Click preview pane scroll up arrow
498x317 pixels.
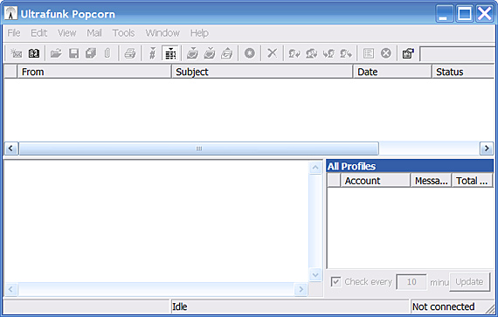coord(315,168)
